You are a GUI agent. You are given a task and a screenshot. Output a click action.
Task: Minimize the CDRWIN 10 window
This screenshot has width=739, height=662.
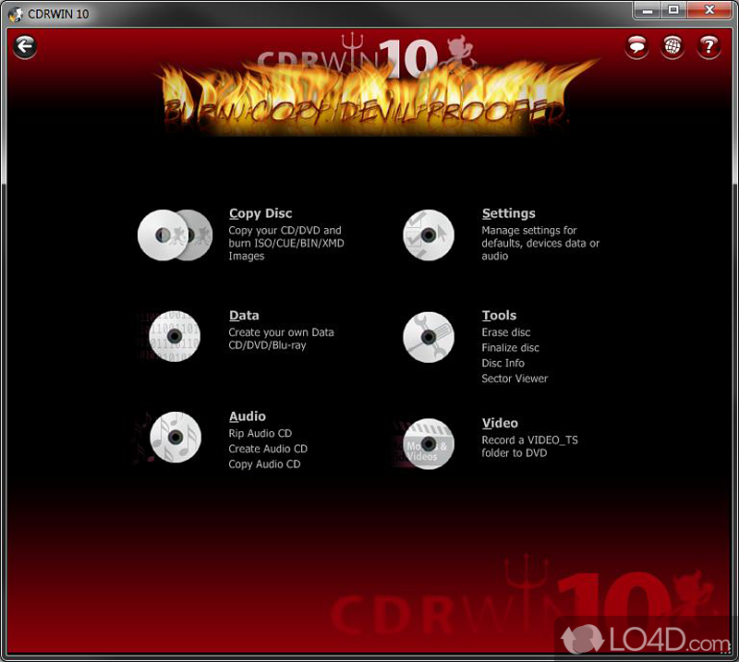(x=648, y=10)
